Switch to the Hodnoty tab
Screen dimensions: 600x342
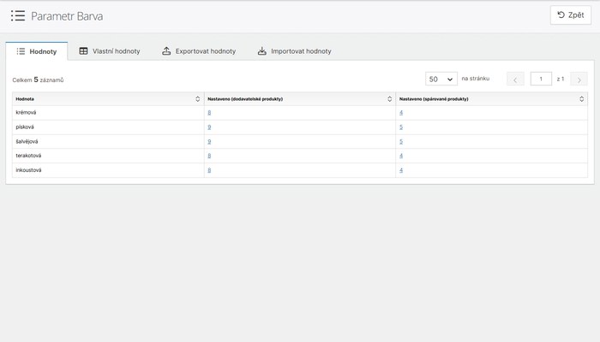(x=37, y=51)
